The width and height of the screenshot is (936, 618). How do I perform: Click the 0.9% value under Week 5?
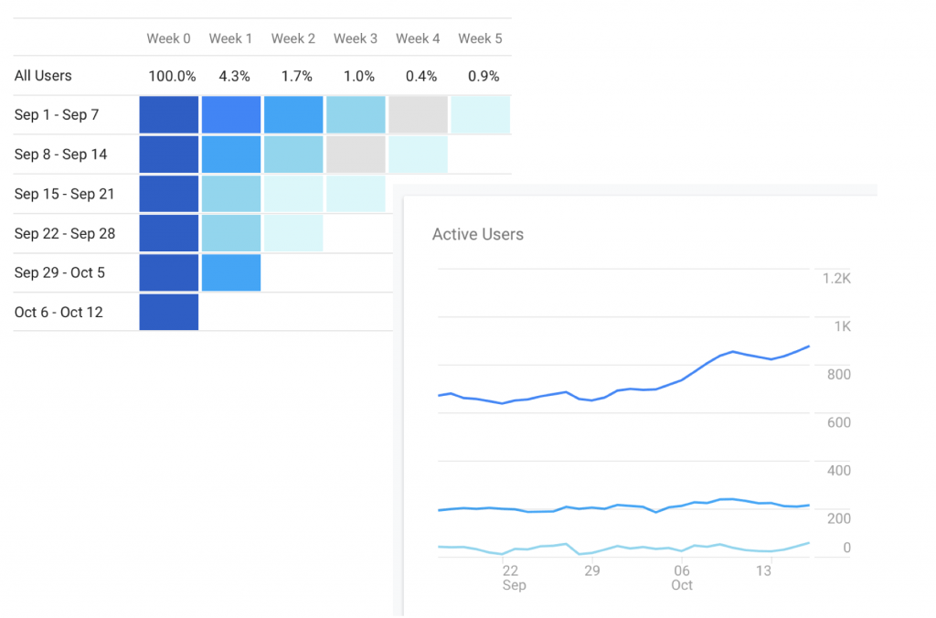point(484,76)
